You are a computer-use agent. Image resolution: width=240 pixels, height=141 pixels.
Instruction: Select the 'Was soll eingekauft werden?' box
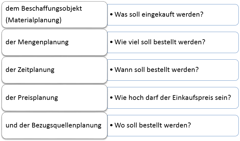pos(173,14)
